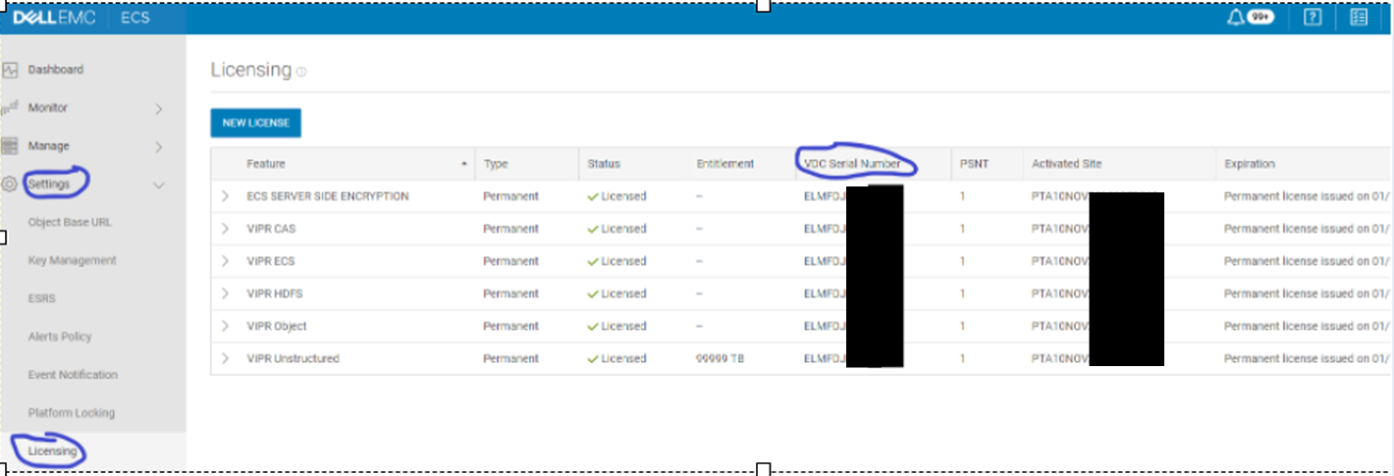
Task: Open ESRS settings page
Action: [x=41, y=298]
